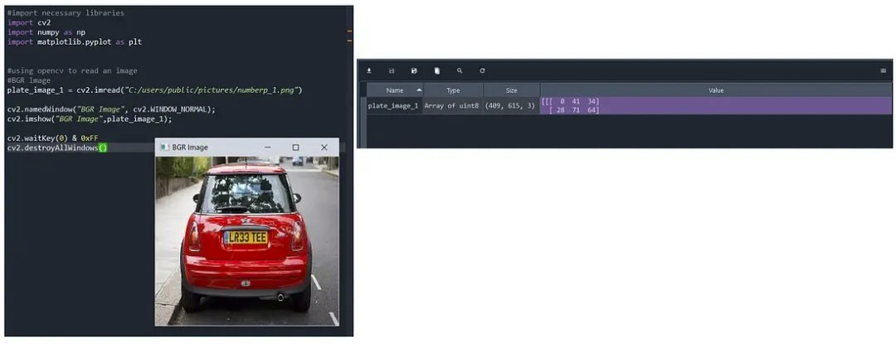Click the BGR Image window app icon
The image size is (896, 344).
tap(163, 148)
